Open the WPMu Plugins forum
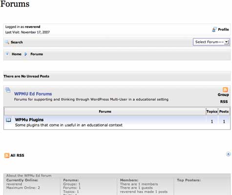 (29, 120)
